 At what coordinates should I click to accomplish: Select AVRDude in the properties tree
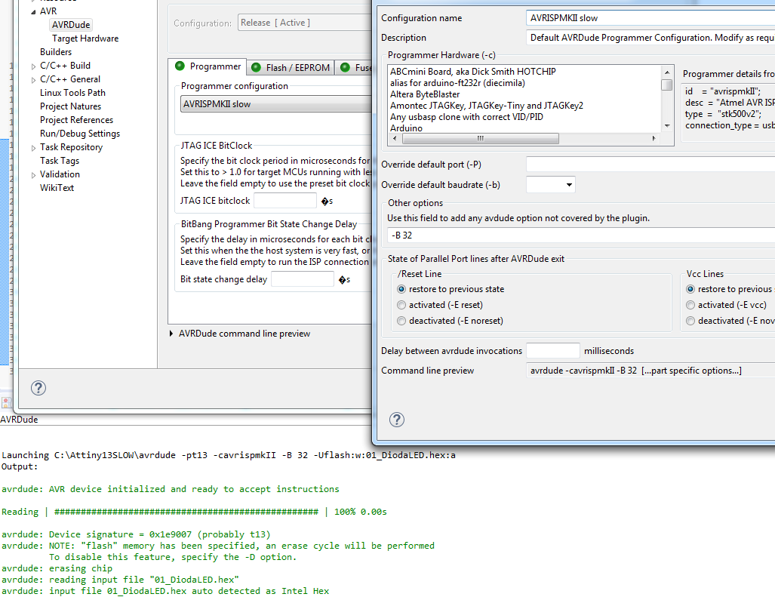tap(71, 25)
